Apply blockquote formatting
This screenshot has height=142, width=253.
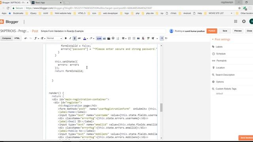pos(138,38)
